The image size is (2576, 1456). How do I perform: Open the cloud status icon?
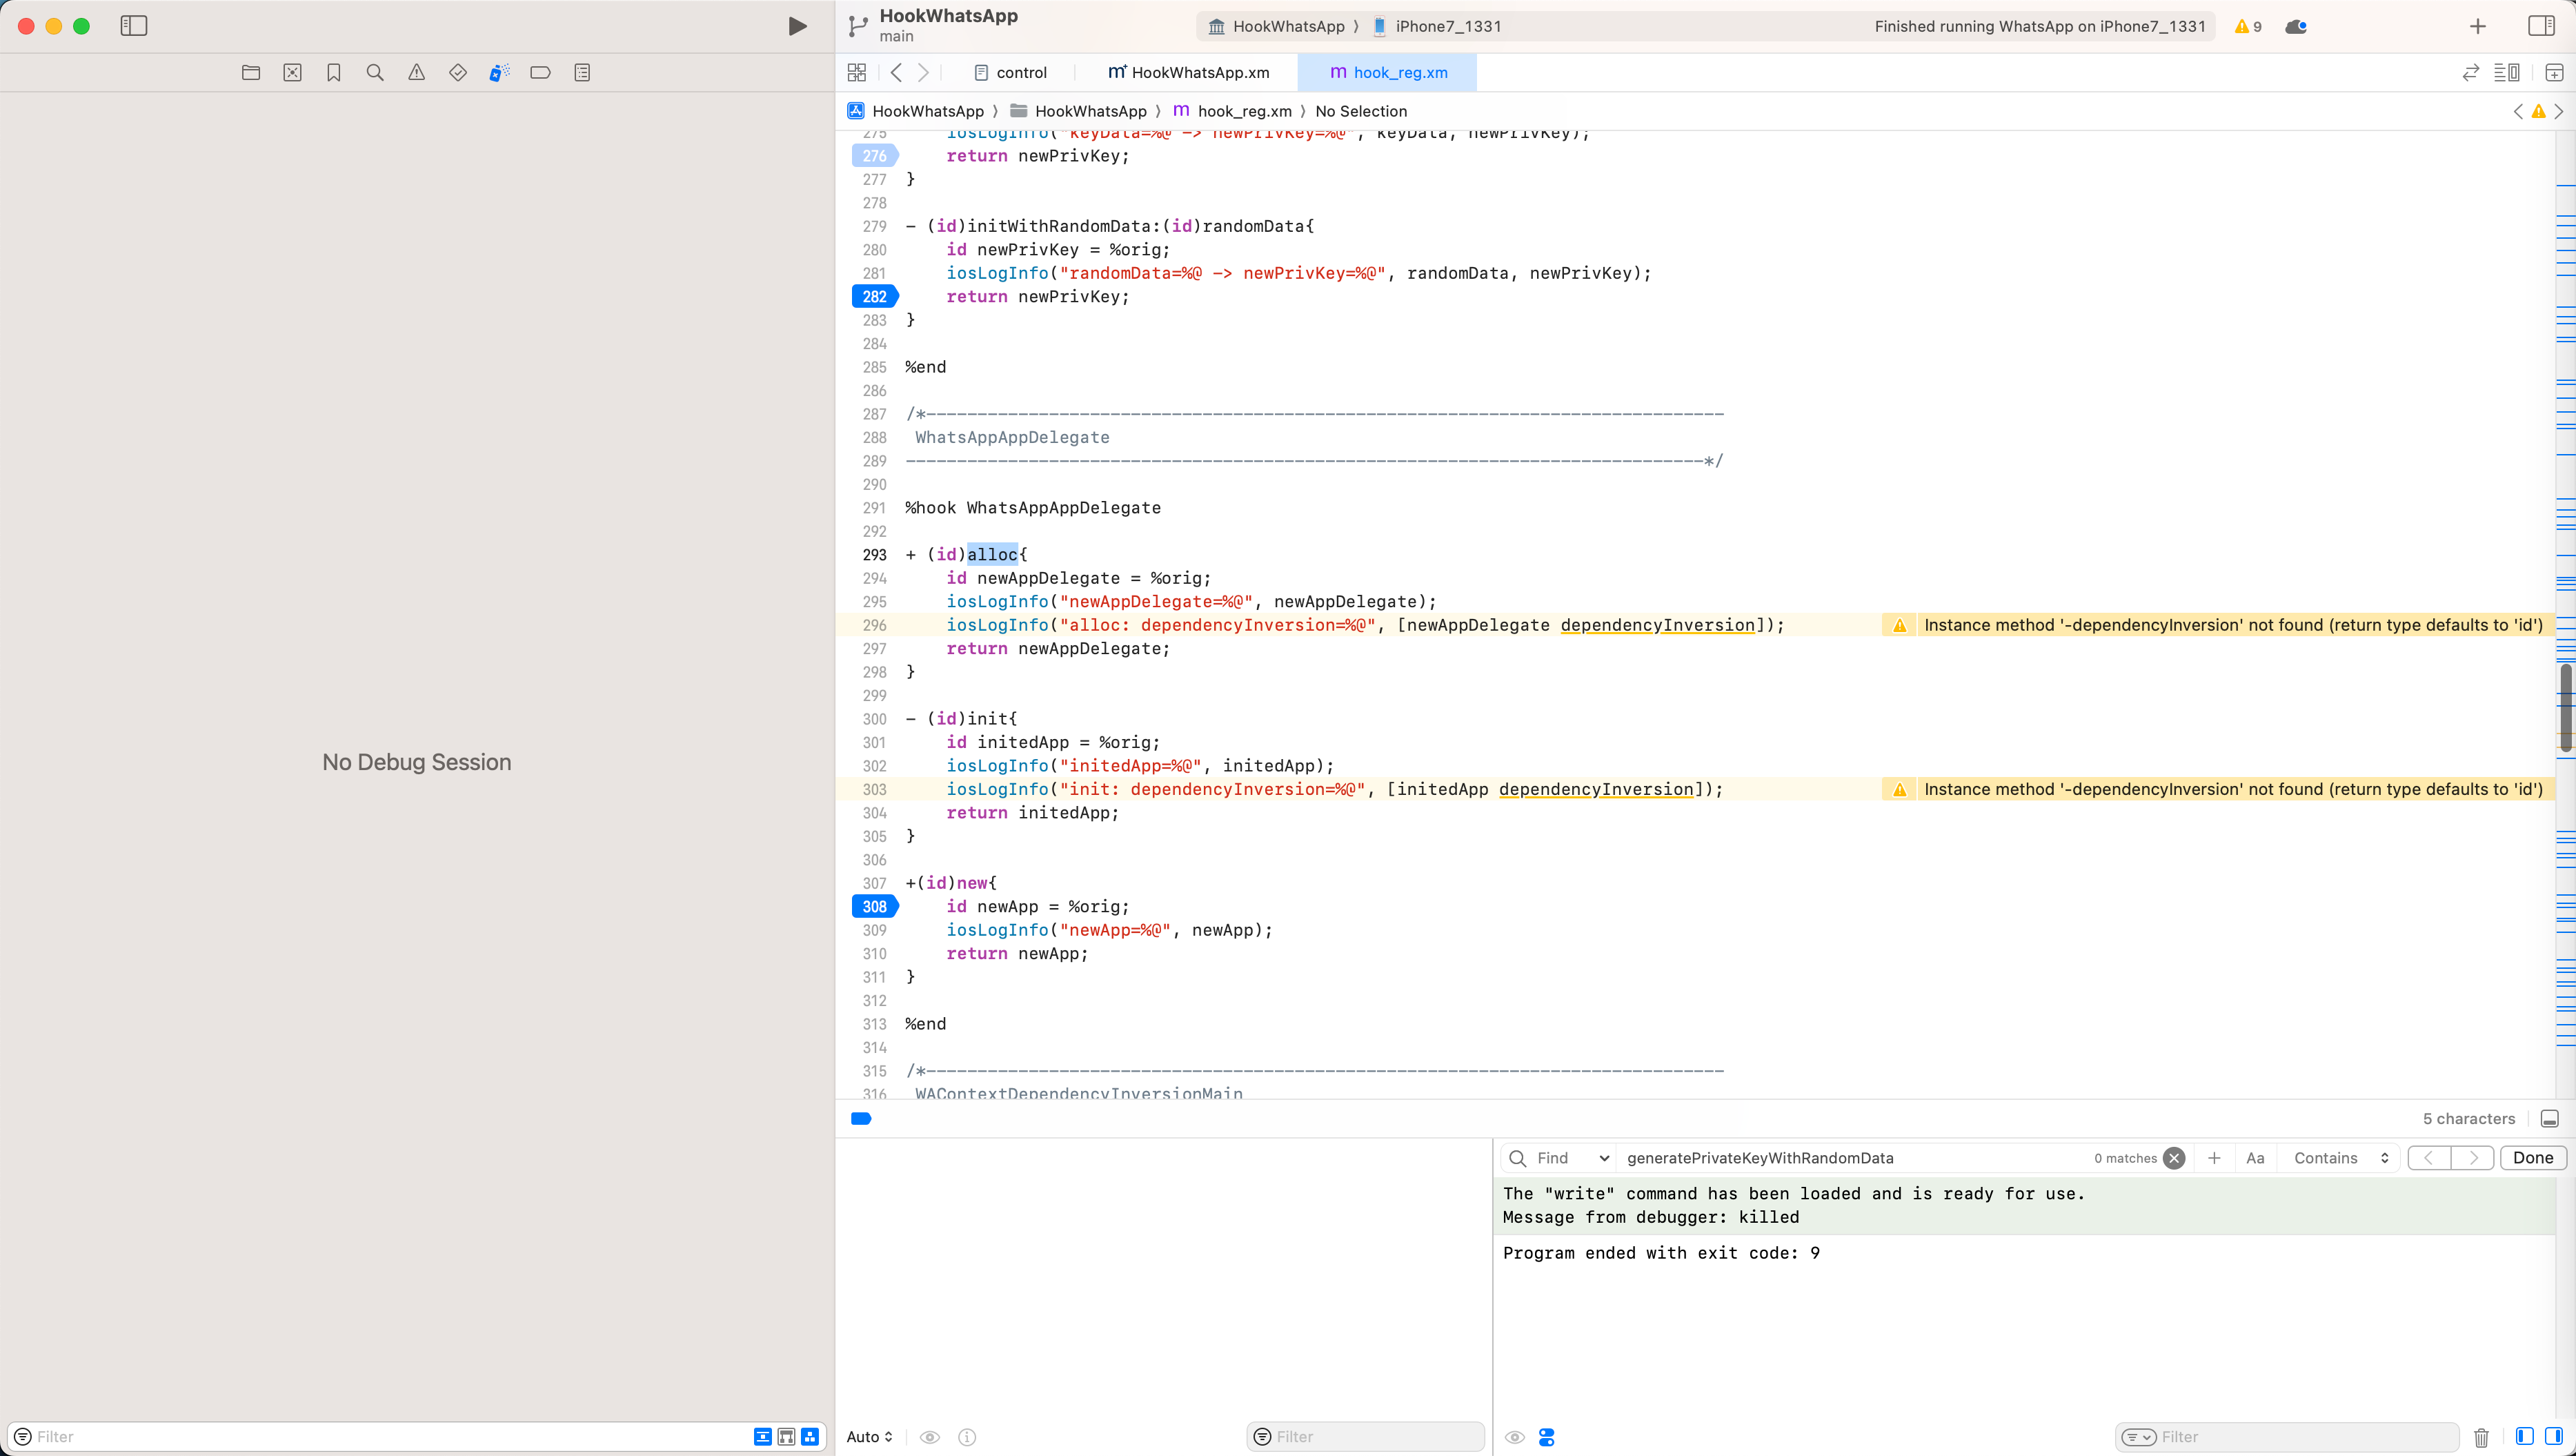click(2297, 26)
